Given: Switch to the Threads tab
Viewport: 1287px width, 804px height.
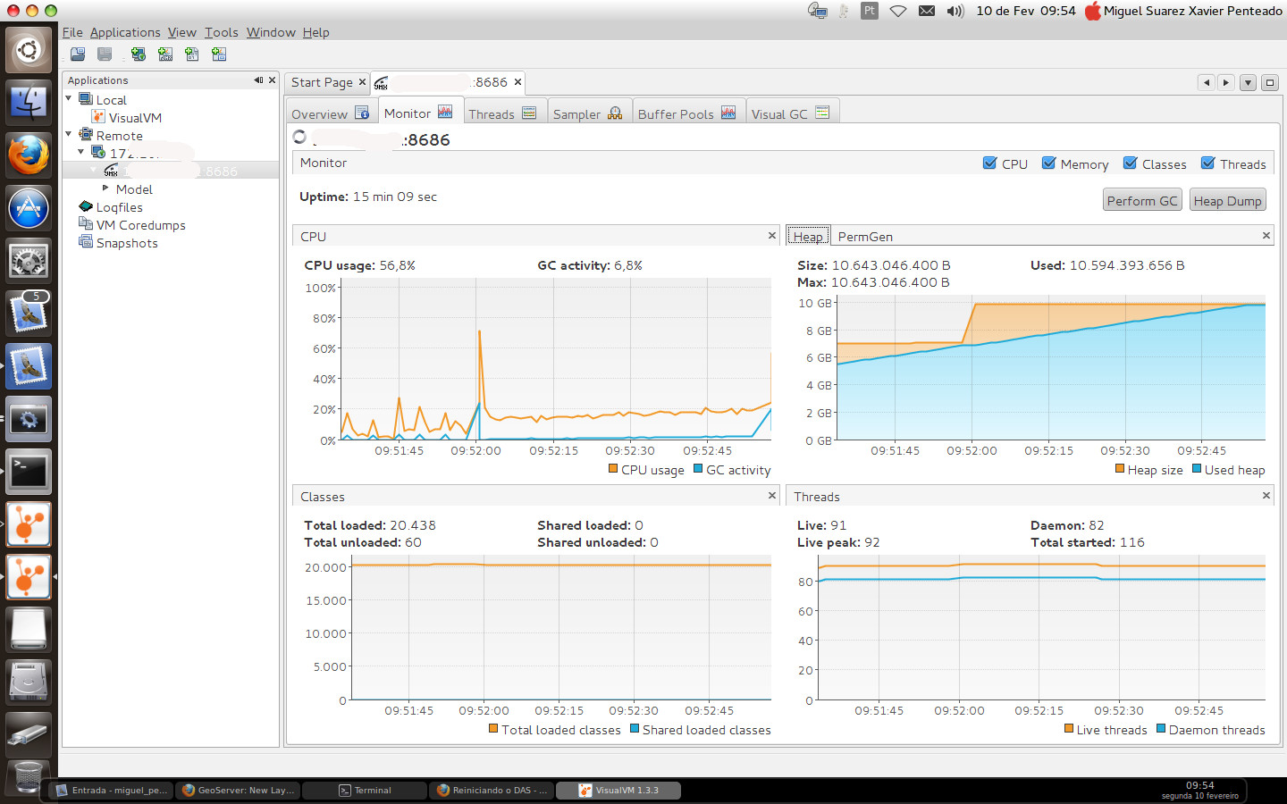Looking at the screenshot, I should [501, 113].
